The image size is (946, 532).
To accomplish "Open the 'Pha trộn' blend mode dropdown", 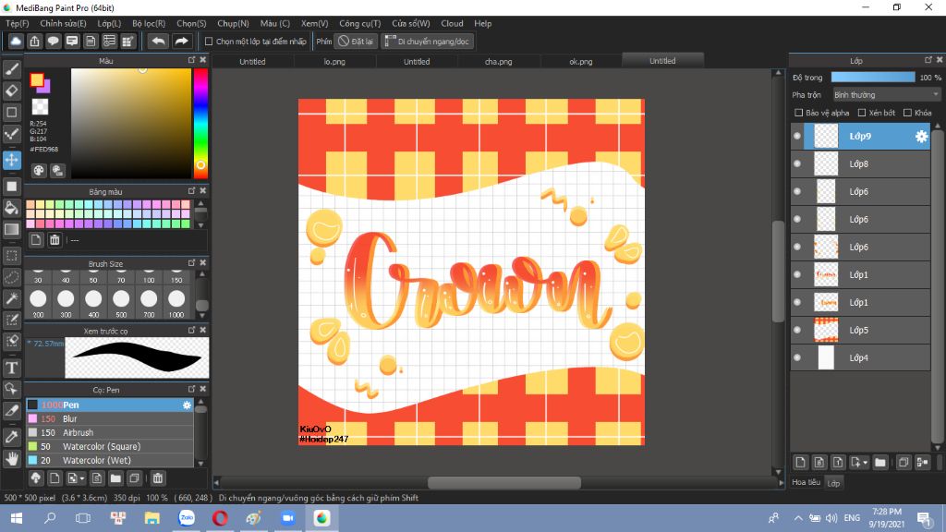I will 886,95.
